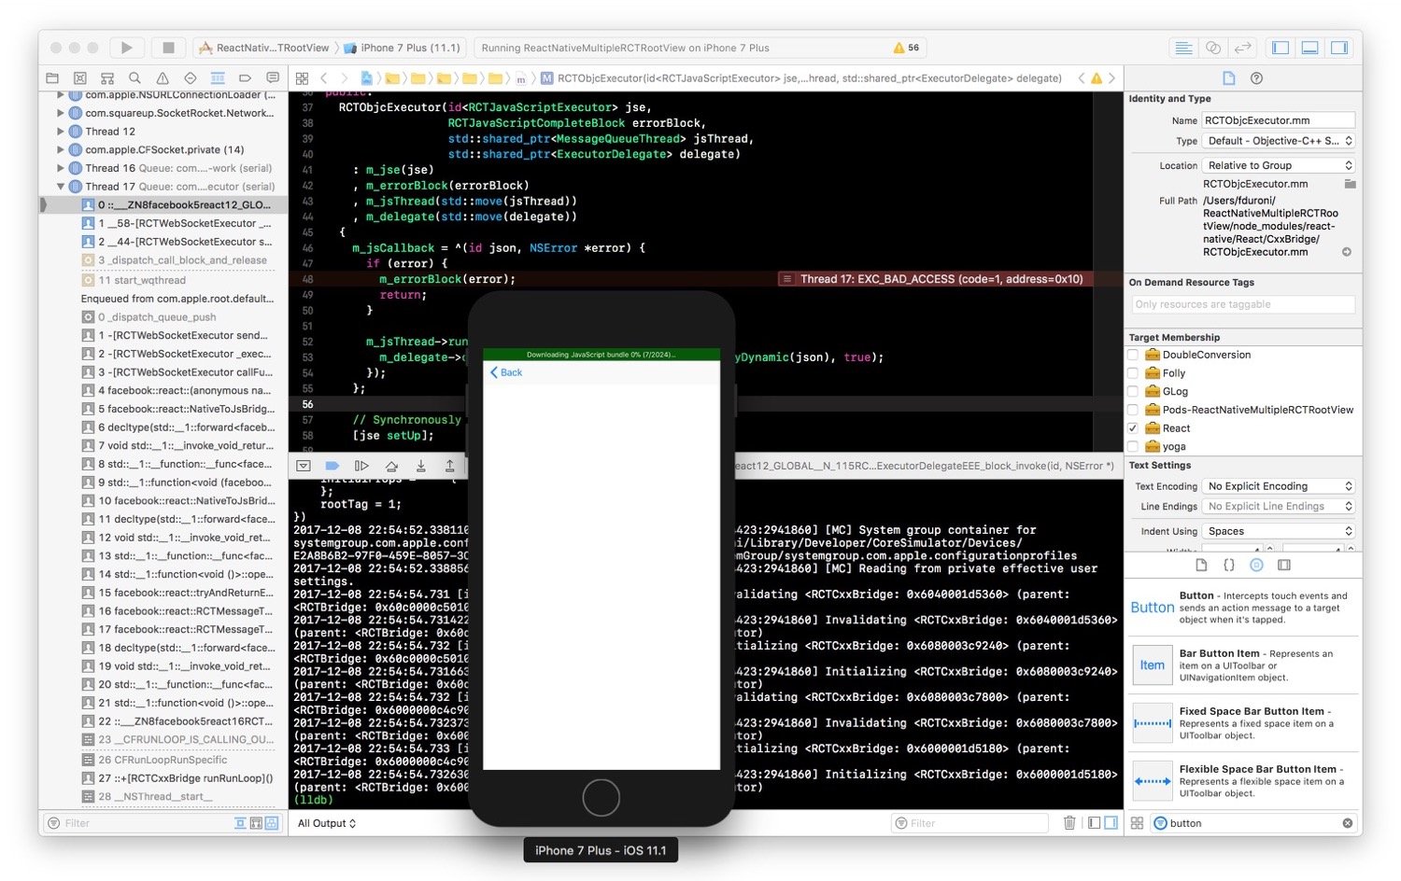Click the EXC_BAD_ACCESS error annotation
Viewport: 1401px width, 881px height.
coord(936,279)
